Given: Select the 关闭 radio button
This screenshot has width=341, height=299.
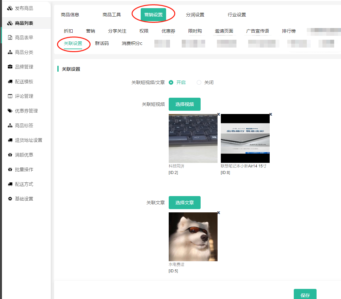Looking at the screenshot, I should 199,82.
